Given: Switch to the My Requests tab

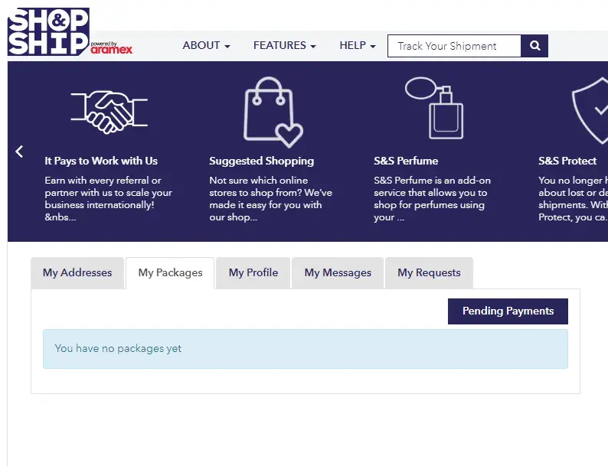Looking at the screenshot, I should [429, 273].
